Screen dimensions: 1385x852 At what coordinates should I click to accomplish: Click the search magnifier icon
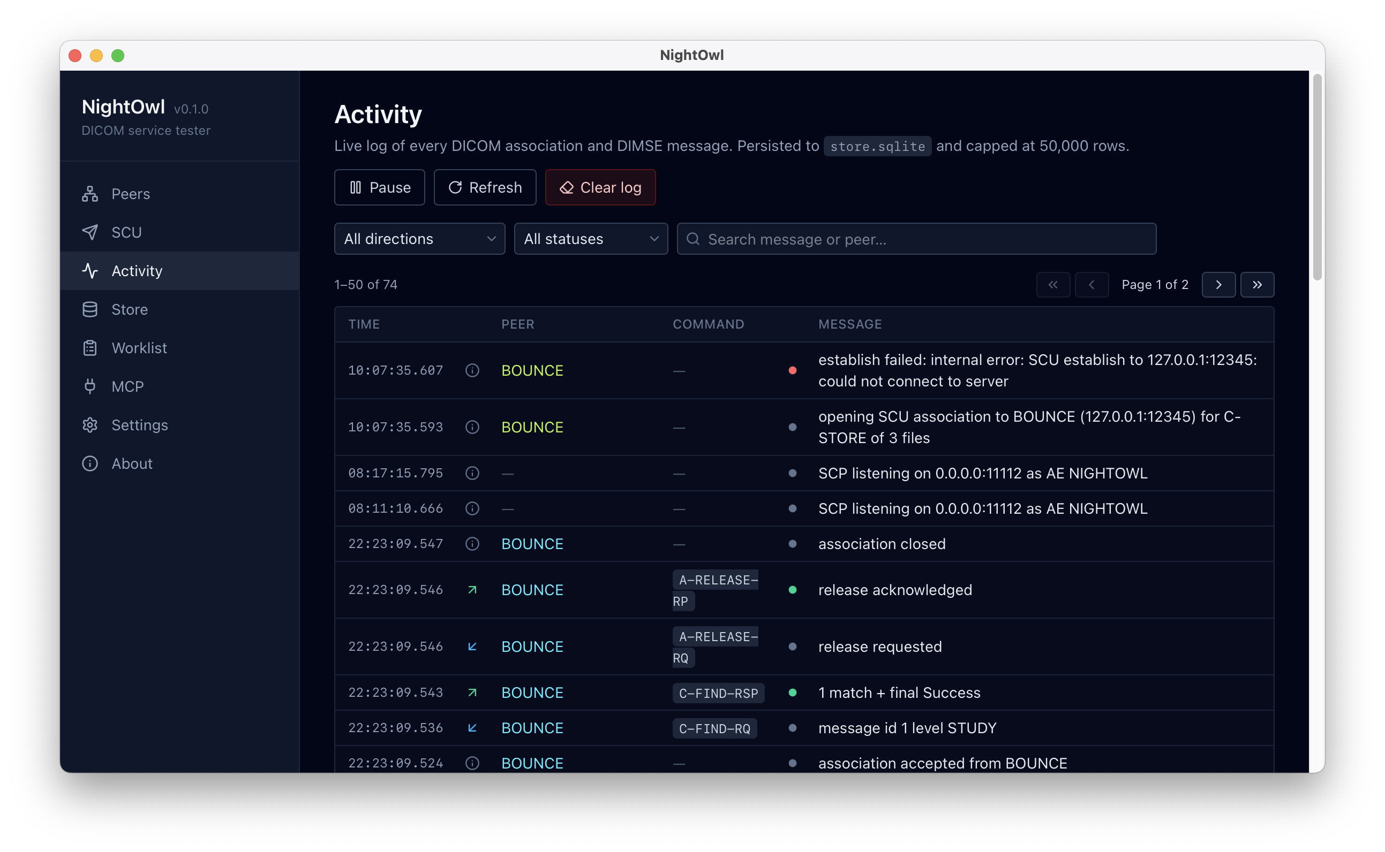coord(693,239)
